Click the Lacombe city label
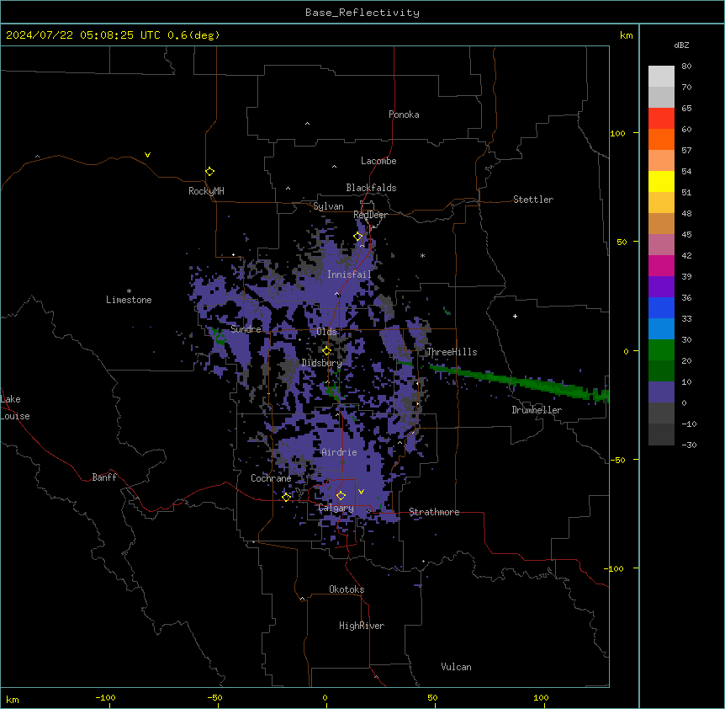The height and width of the screenshot is (709, 725). pyautogui.click(x=378, y=161)
